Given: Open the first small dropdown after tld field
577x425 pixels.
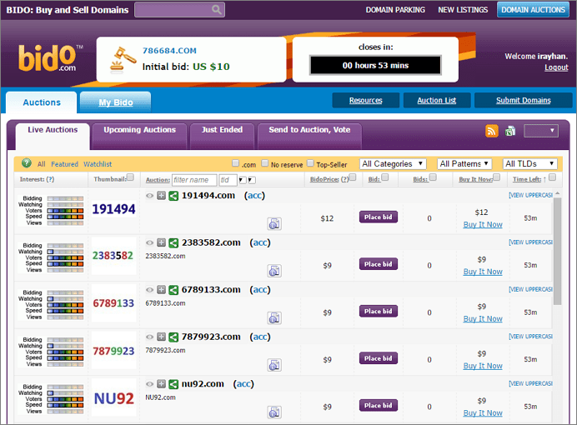Looking at the screenshot, I should coord(242,180).
